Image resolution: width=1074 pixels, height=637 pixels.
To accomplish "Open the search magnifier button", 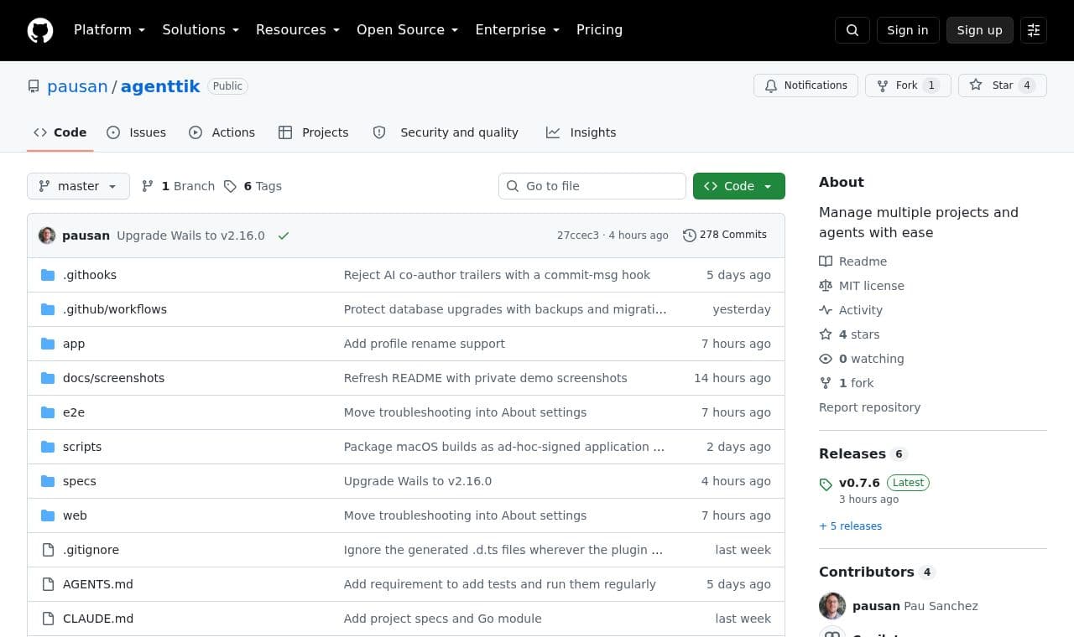I will [x=852, y=30].
